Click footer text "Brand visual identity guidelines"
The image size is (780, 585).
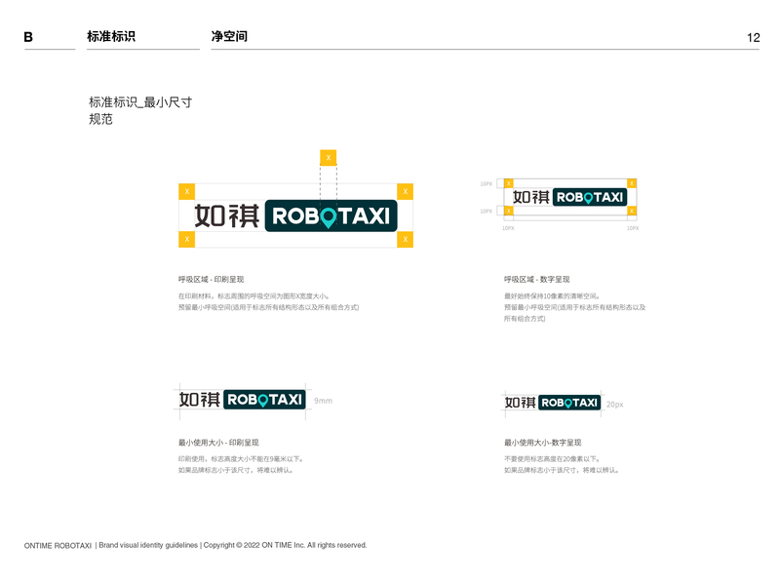[x=148, y=545]
